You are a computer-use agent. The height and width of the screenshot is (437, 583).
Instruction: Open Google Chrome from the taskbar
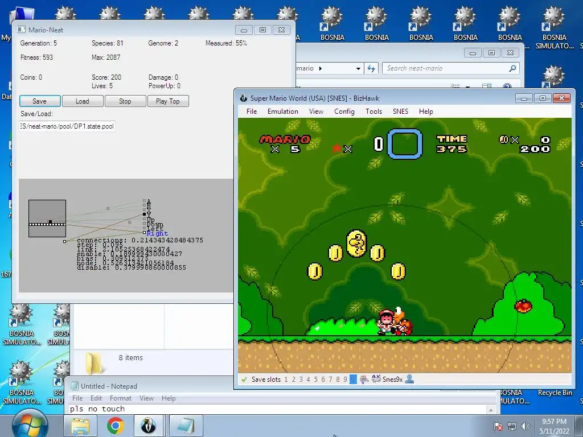click(x=115, y=426)
